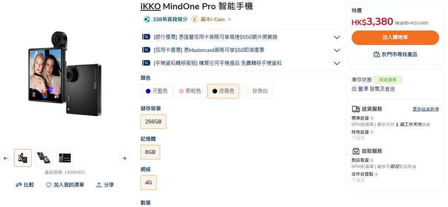Click the HK$3,380 special price

point(372,22)
